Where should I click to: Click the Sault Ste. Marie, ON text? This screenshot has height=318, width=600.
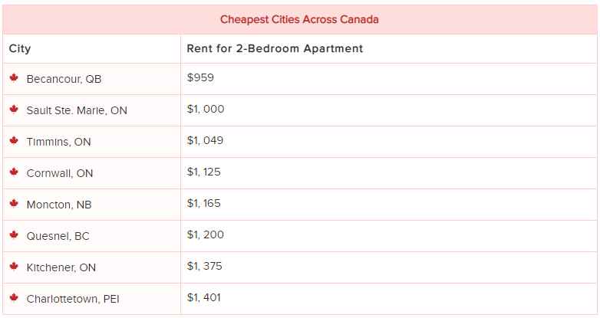(x=77, y=110)
